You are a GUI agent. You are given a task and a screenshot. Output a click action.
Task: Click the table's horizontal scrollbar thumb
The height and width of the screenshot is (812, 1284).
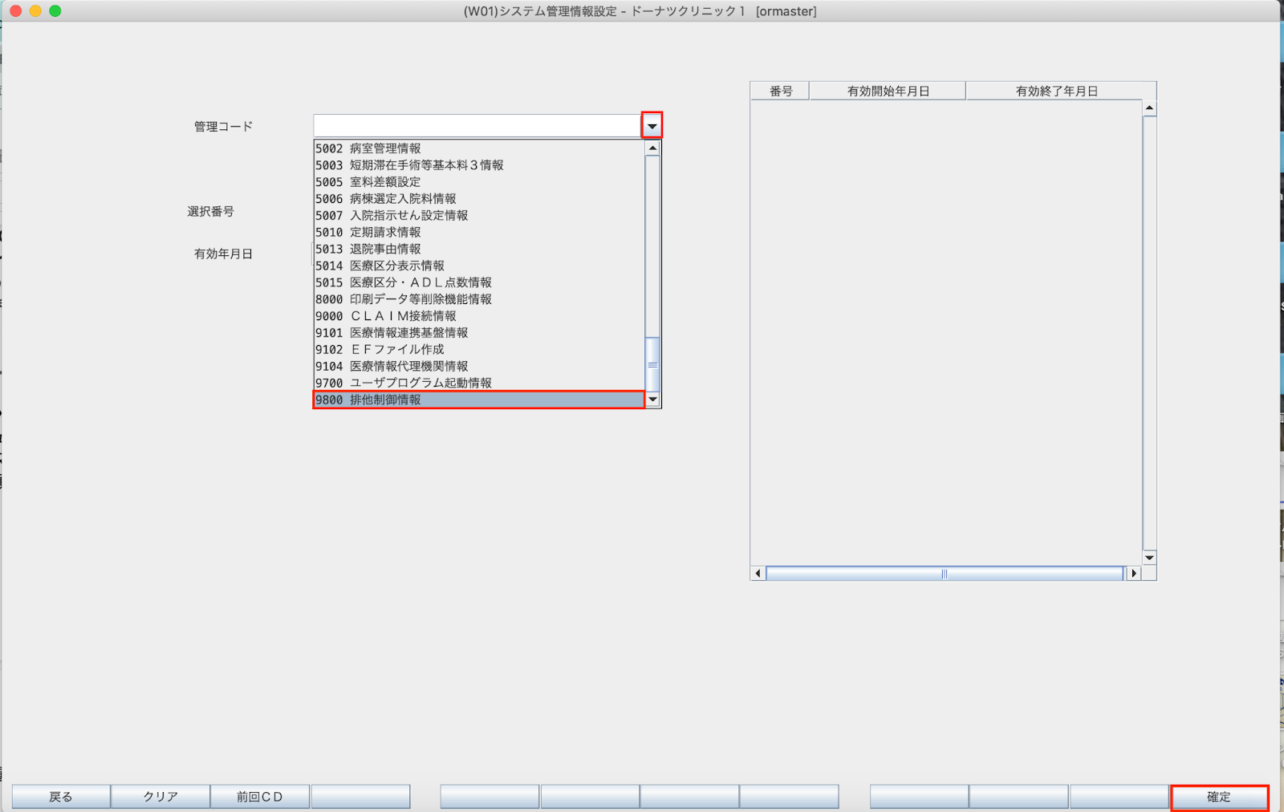tap(944, 574)
